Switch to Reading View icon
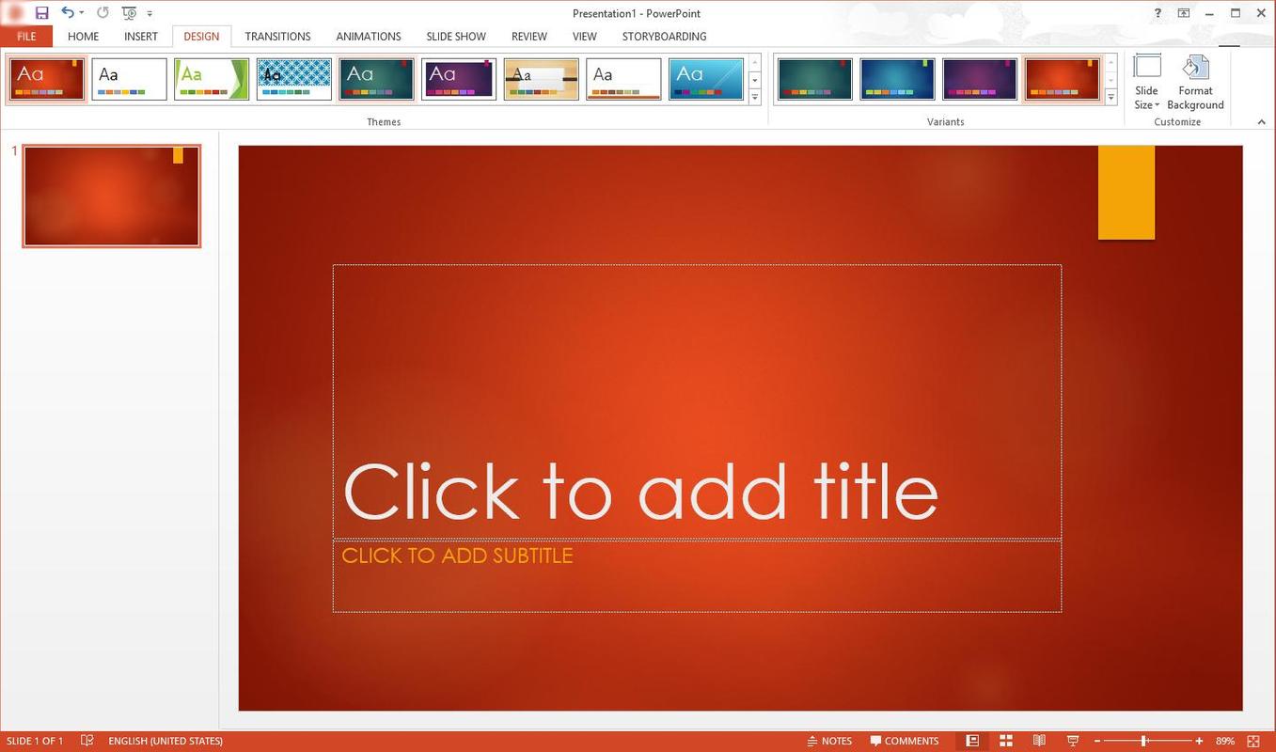 click(x=1039, y=741)
